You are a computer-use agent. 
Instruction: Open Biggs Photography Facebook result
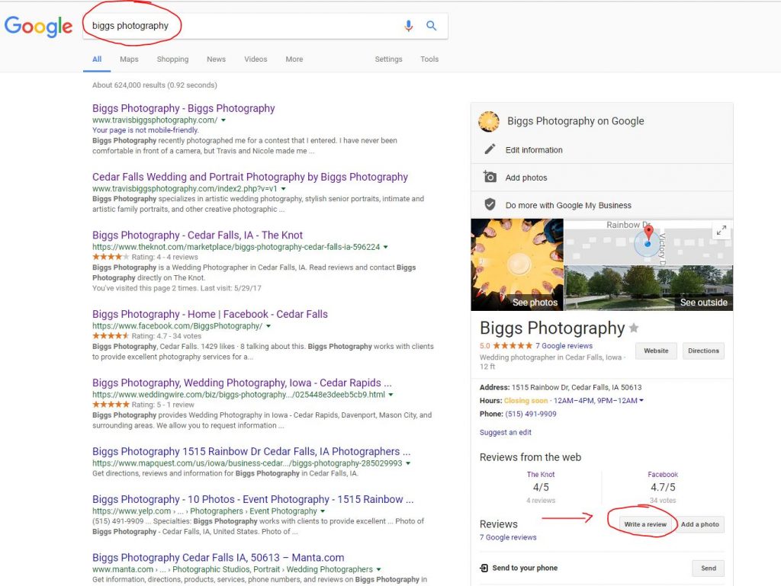coord(210,315)
